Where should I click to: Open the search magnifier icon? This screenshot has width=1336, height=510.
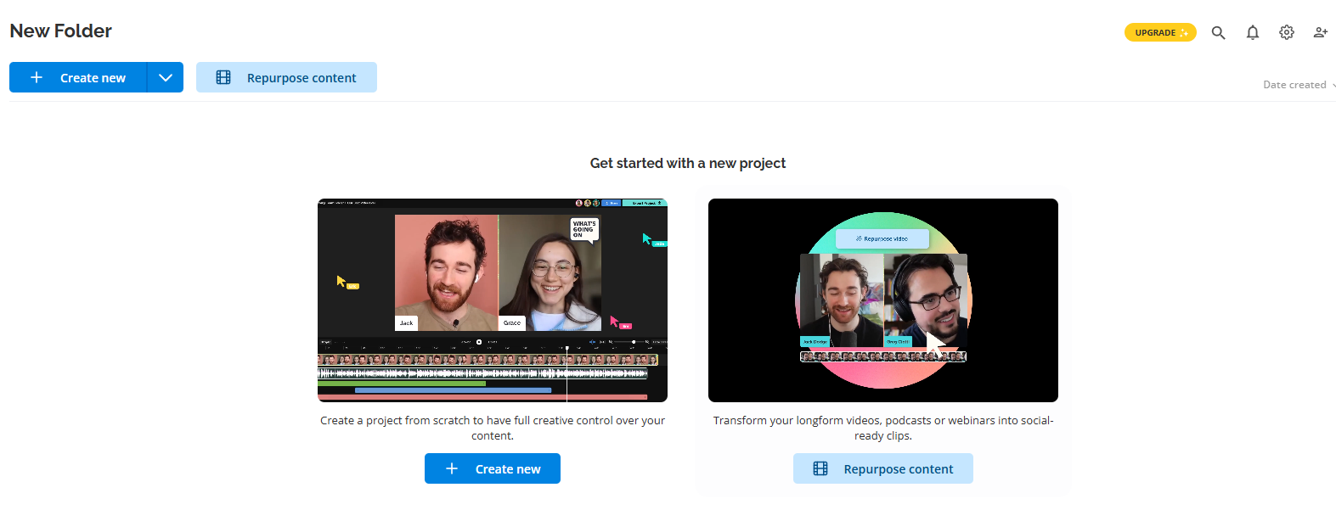click(x=1218, y=32)
